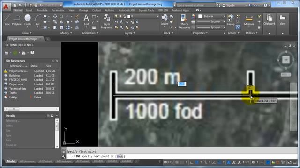This screenshot has height=168, width=300.
Task: Switch to the Annotate ribbon tab
Action: pyautogui.click(x=42, y=10)
